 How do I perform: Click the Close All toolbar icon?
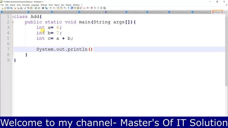click(18, 8)
